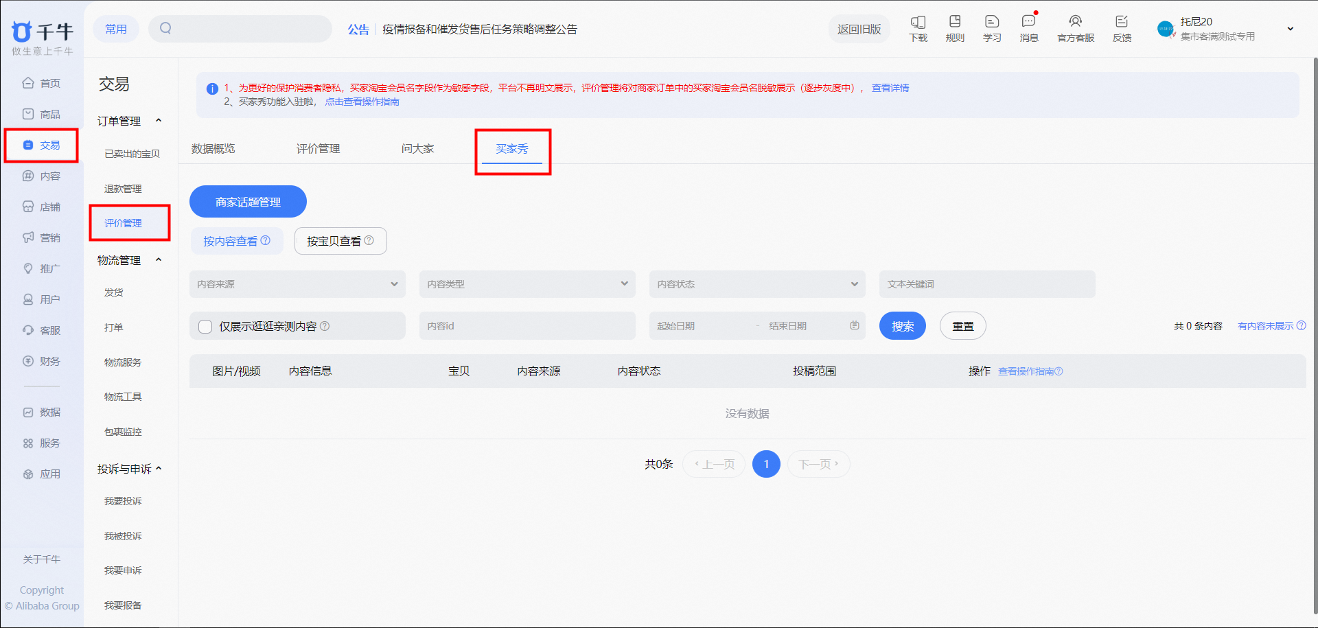Open 财务 finance icon in sidebar
The width and height of the screenshot is (1318, 628).
pos(28,361)
